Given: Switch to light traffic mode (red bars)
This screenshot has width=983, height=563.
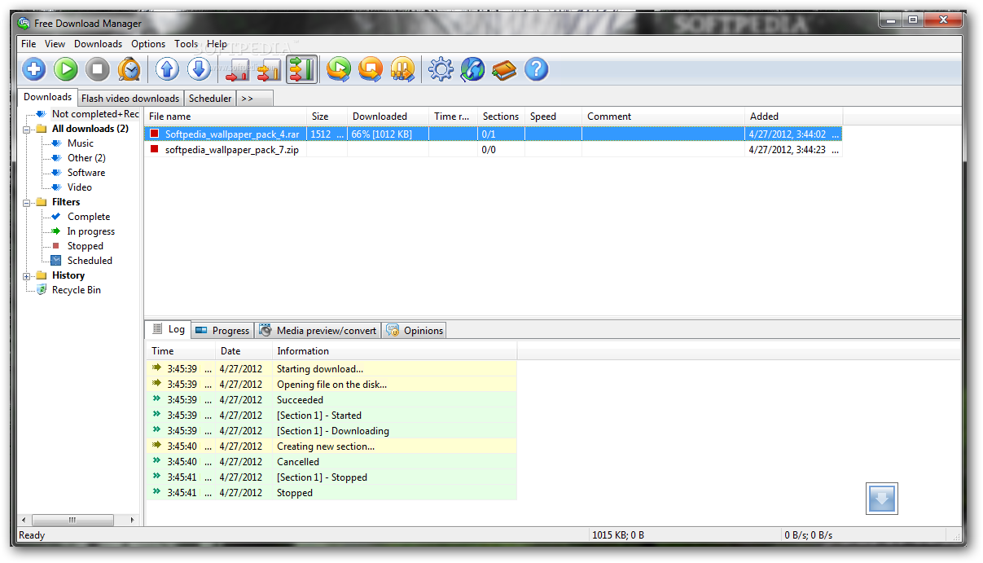Looking at the screenshot, I should pyautogui.click(x=238, y=70).
